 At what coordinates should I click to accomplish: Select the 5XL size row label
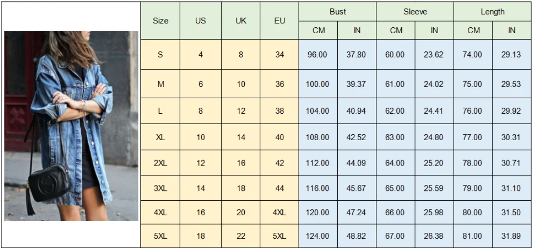tap(161, 236)
